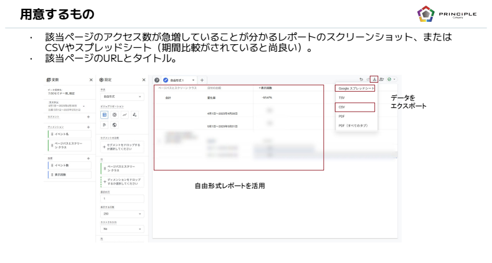Image resolution: width=492 pixels, height=263 pixels.
Task: Select the line chart visualization icon
Action: click(x=125, y=115)
